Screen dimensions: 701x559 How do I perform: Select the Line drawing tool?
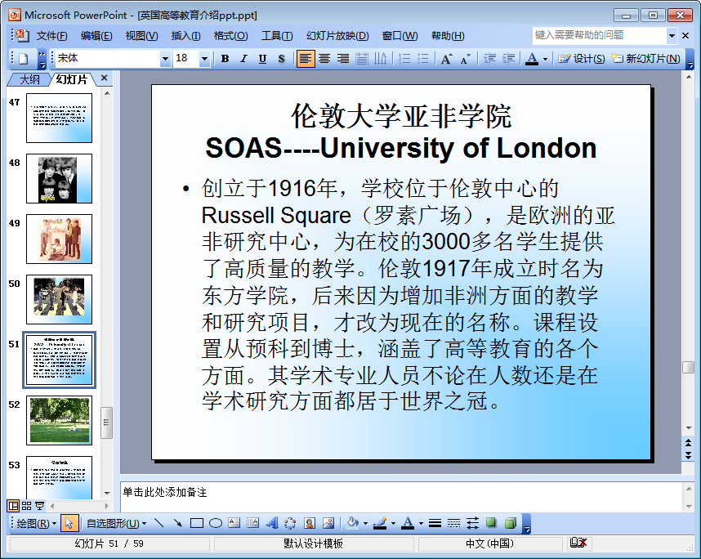click(159, 523)
